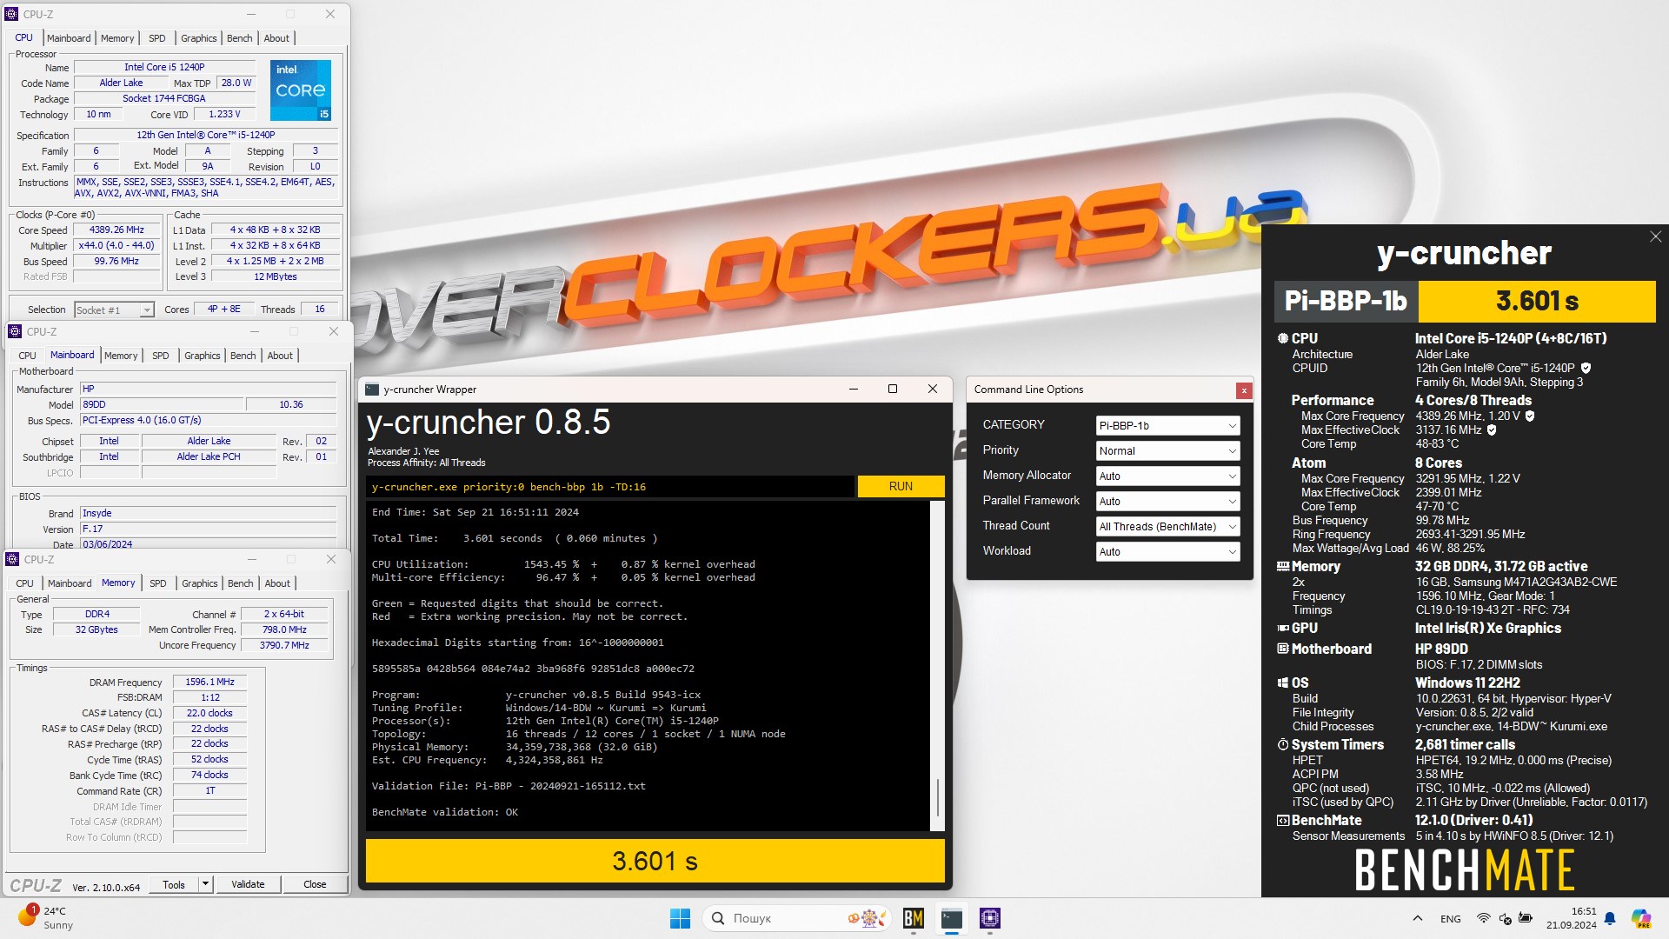Open the Socket #1 selection dropdown in CPU-Z

click(x=114, y=310)
